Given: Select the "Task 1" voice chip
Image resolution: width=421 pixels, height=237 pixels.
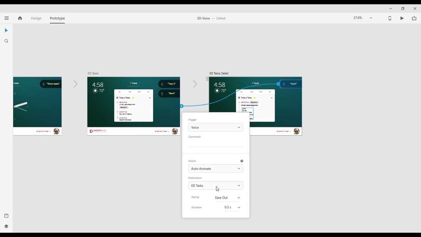Looking at the screenshot, I should [169, 84].
